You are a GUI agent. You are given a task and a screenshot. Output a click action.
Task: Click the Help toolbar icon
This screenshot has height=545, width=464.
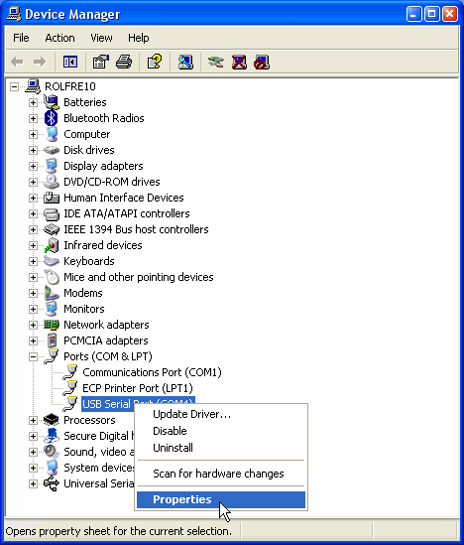[155, 62]
